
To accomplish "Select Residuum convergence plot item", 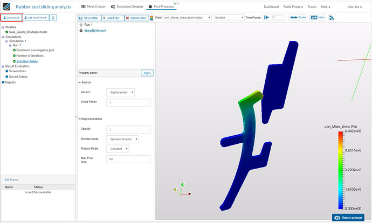I will [x=35, y=50].
